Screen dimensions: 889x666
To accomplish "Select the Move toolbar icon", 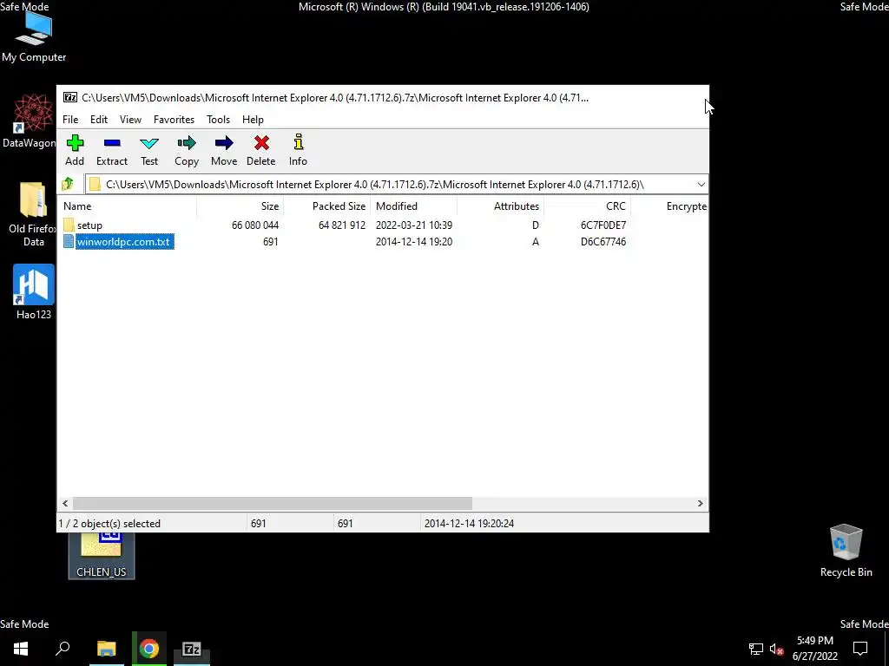I will click(224, 143).
